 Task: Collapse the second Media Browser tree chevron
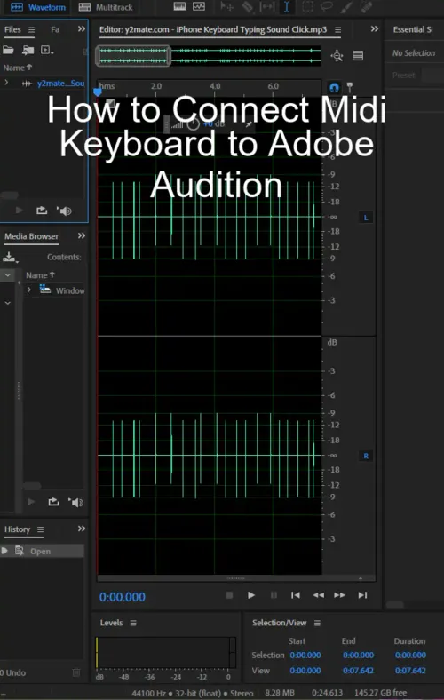(8, 303)
